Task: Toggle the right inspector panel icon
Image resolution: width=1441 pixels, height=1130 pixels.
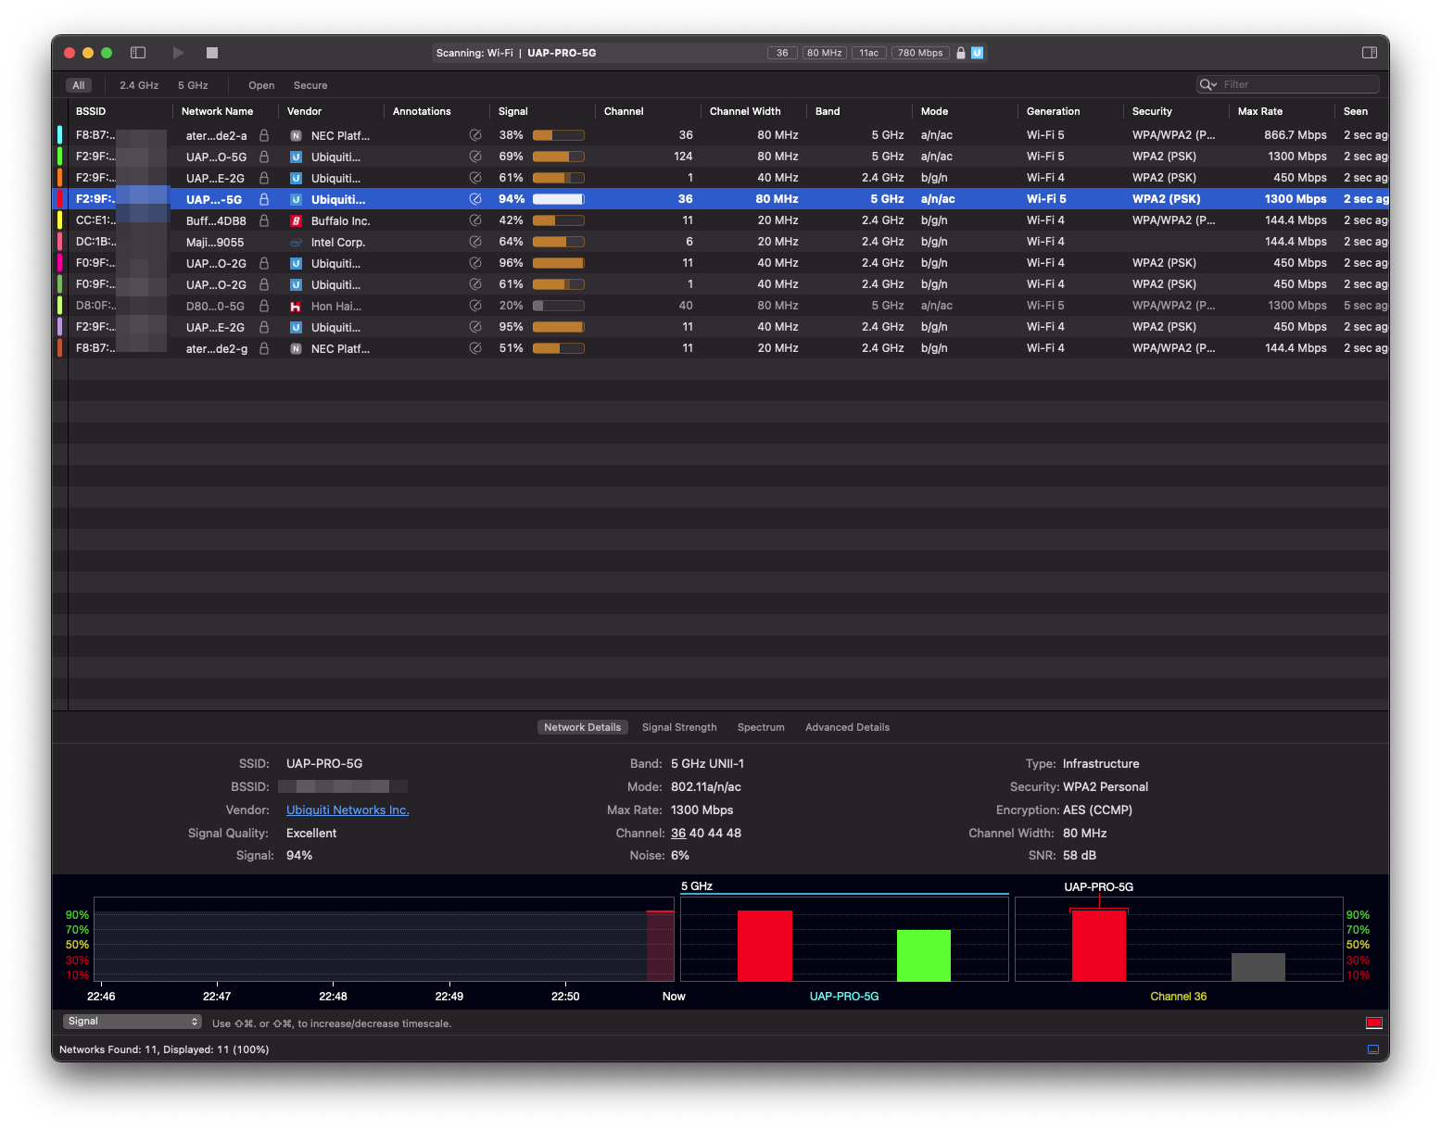Action: pos(1370,53)
